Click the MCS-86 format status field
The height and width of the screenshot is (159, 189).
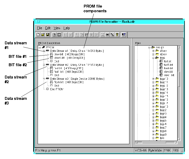(141, 150)
